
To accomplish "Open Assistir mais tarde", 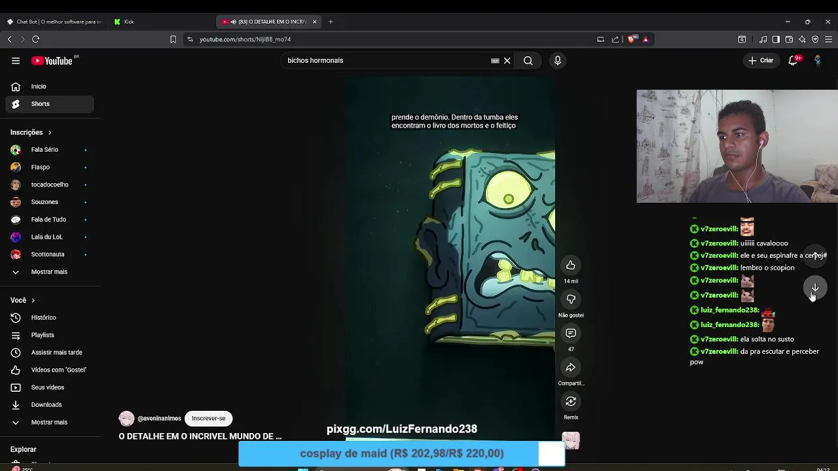I will pyautogui.click(x=50, y=353).
